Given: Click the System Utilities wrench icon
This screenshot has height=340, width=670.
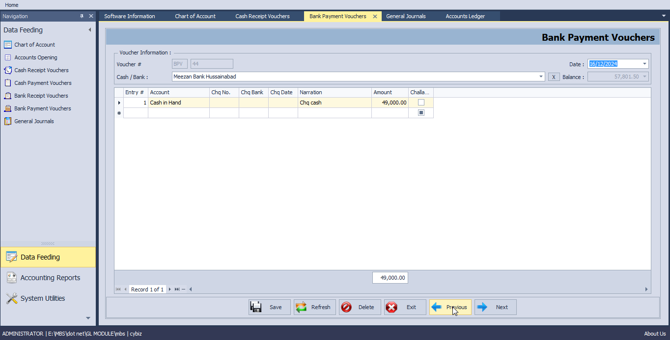Looking at the screenshot, I should point(11,298).
